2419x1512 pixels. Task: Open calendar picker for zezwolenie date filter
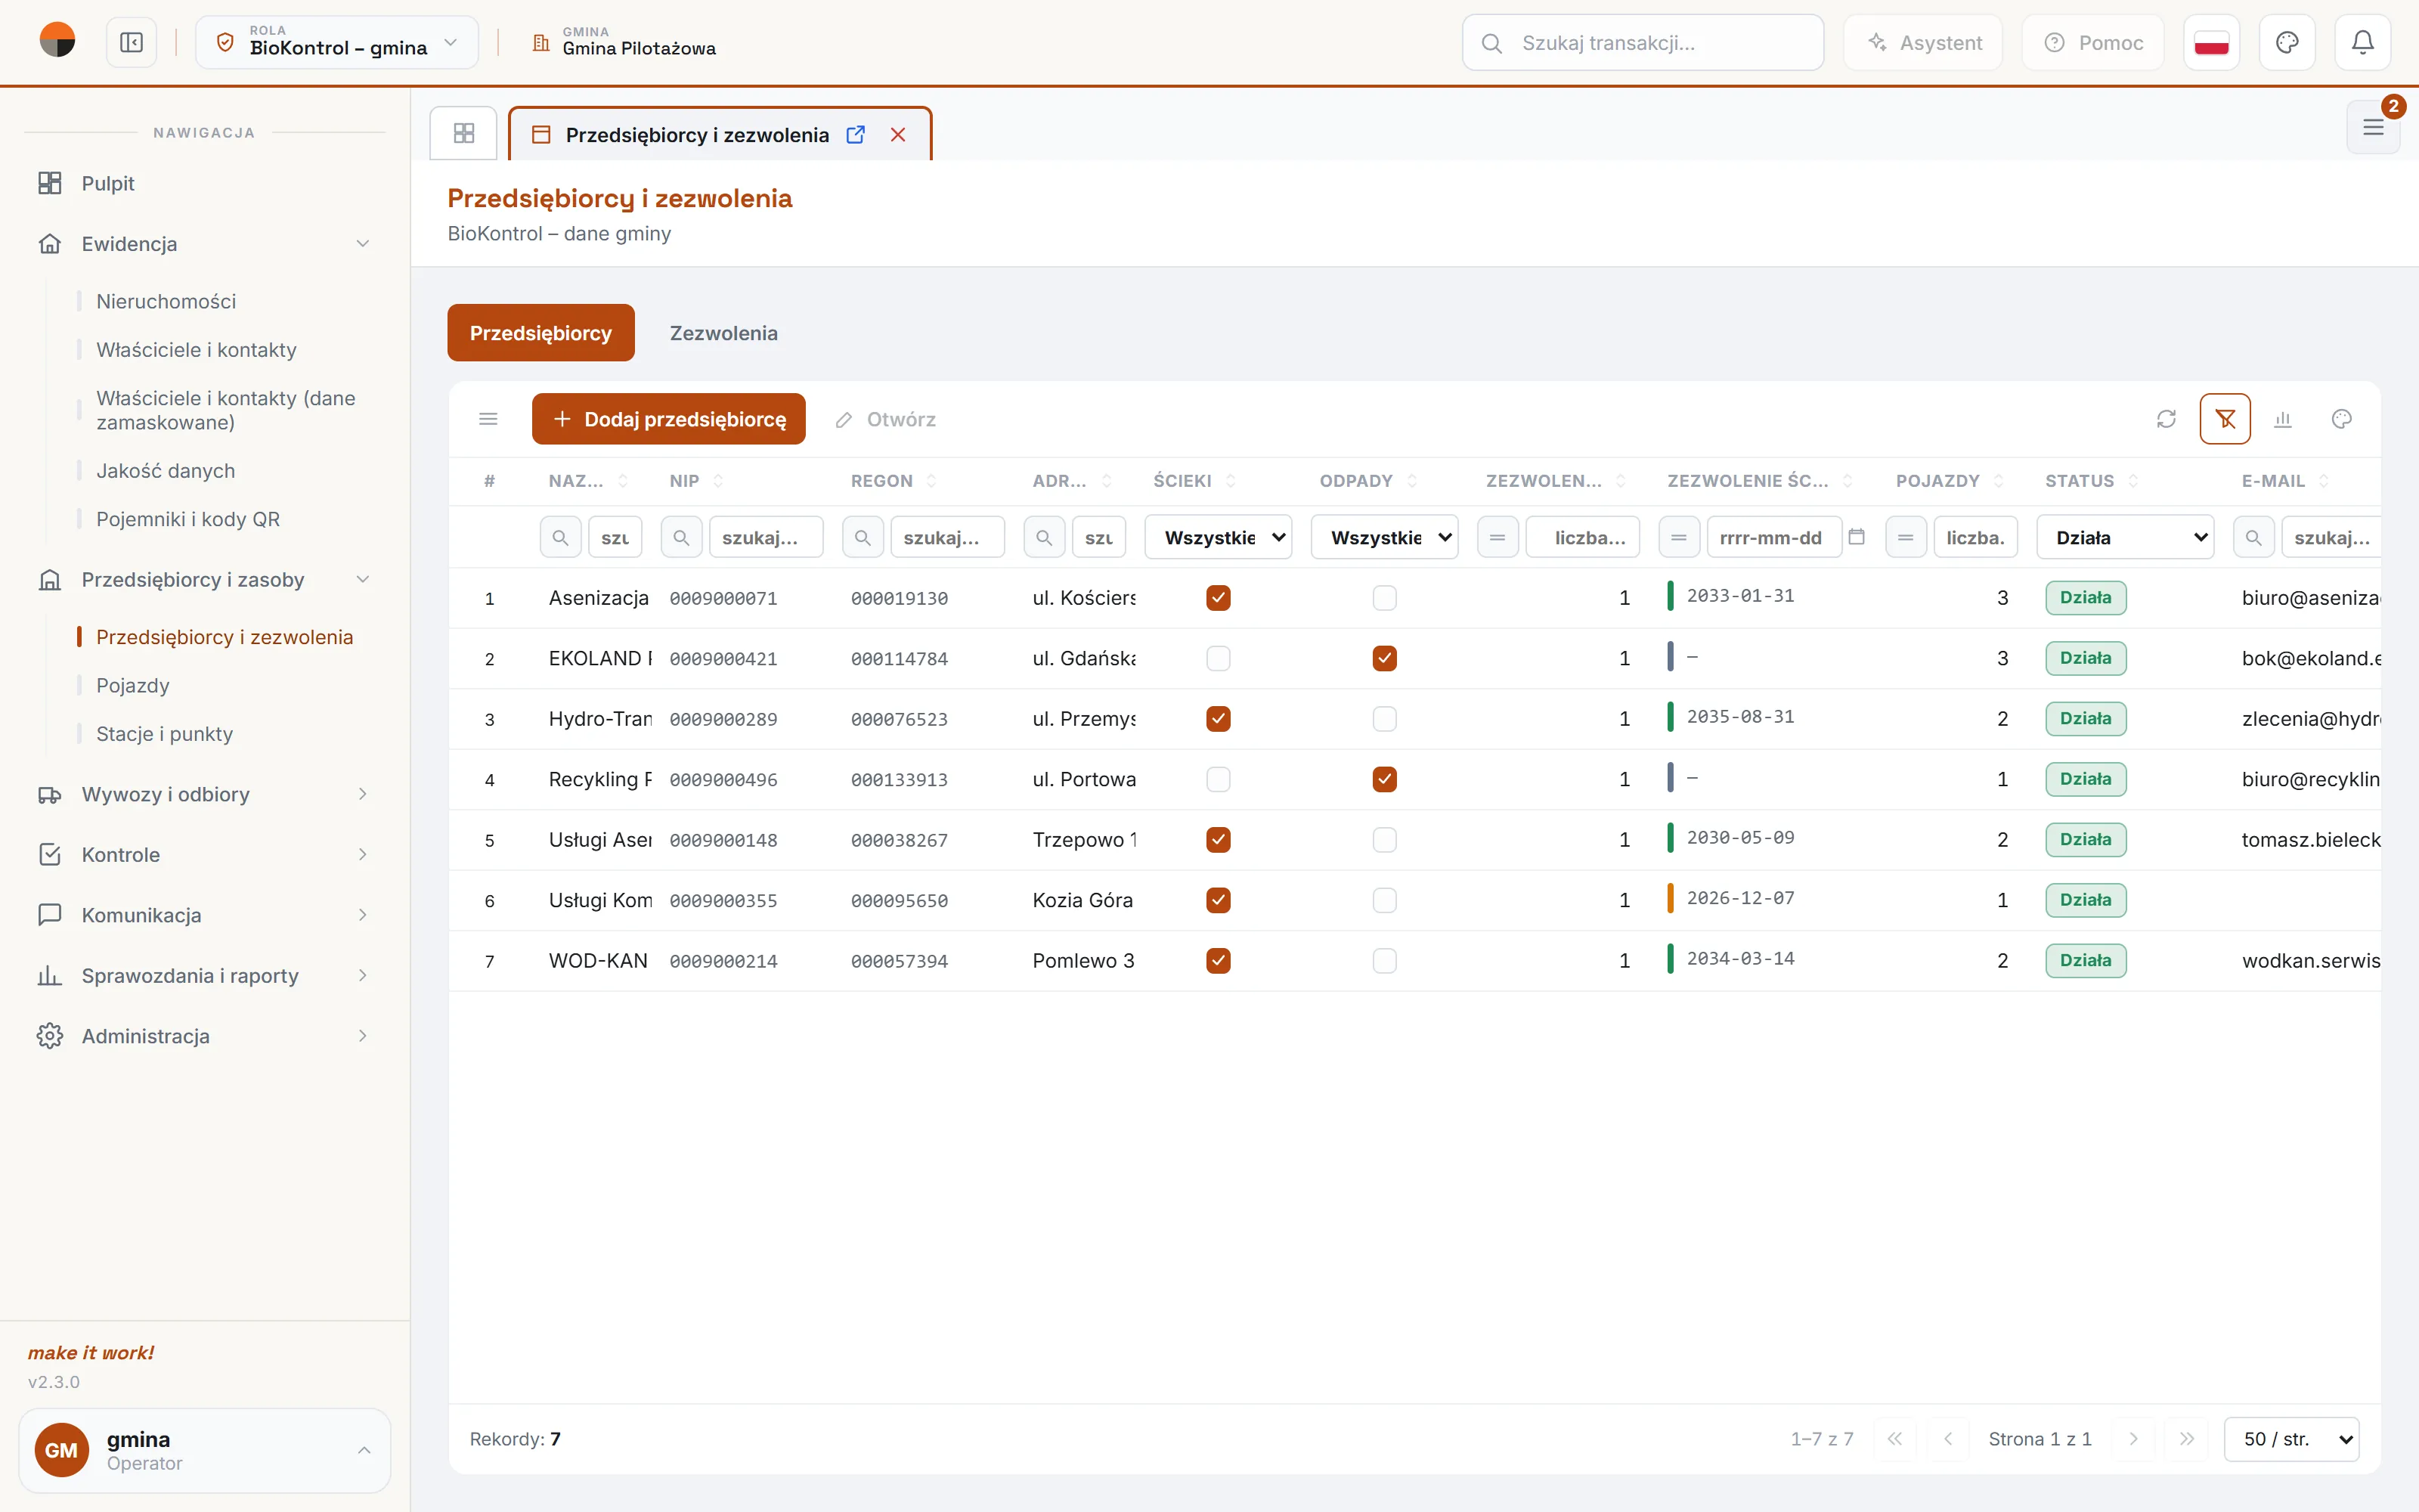click(x=1857, y=537)
